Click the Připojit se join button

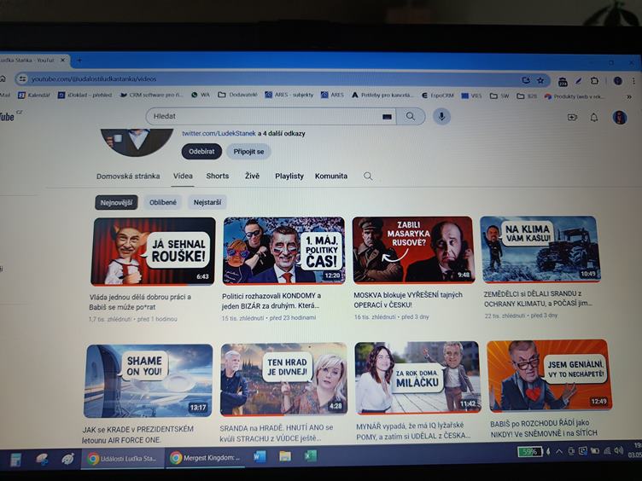tap(248, 151)
